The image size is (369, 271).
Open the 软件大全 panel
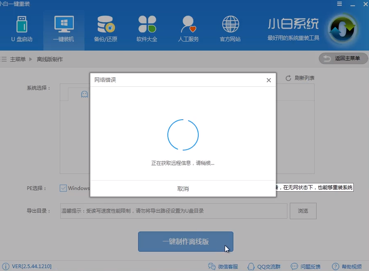pyautogui.click(x=147, y=29)
